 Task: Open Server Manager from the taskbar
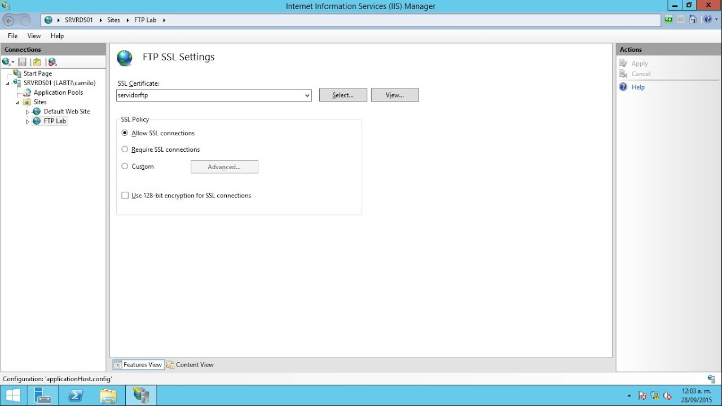point(42,395)
